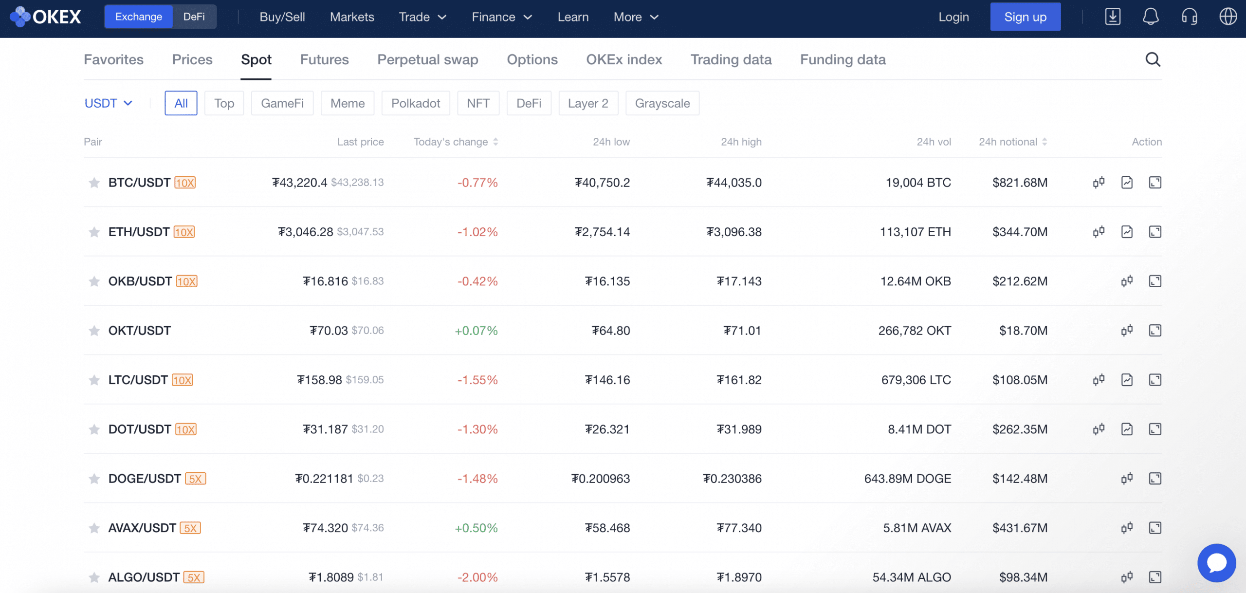Open OKB/USDT expand window icon
This screenshot has width=1246, height=593.
[x=1155, y=281]
